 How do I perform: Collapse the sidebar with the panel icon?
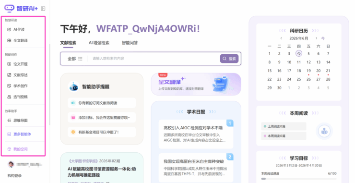coord(43,9)
